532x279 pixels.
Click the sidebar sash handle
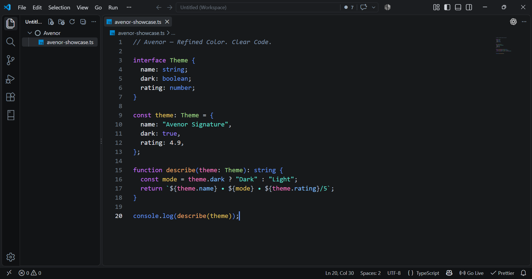[101, 141]
